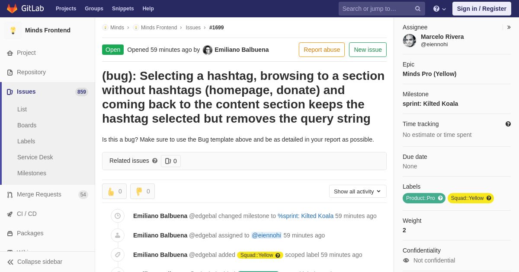
Task: Click the related issues count badge
Action: click(x=171, y=161)
